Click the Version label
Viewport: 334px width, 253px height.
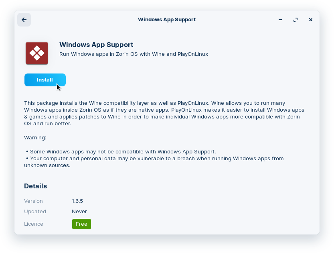click(33, 201)
